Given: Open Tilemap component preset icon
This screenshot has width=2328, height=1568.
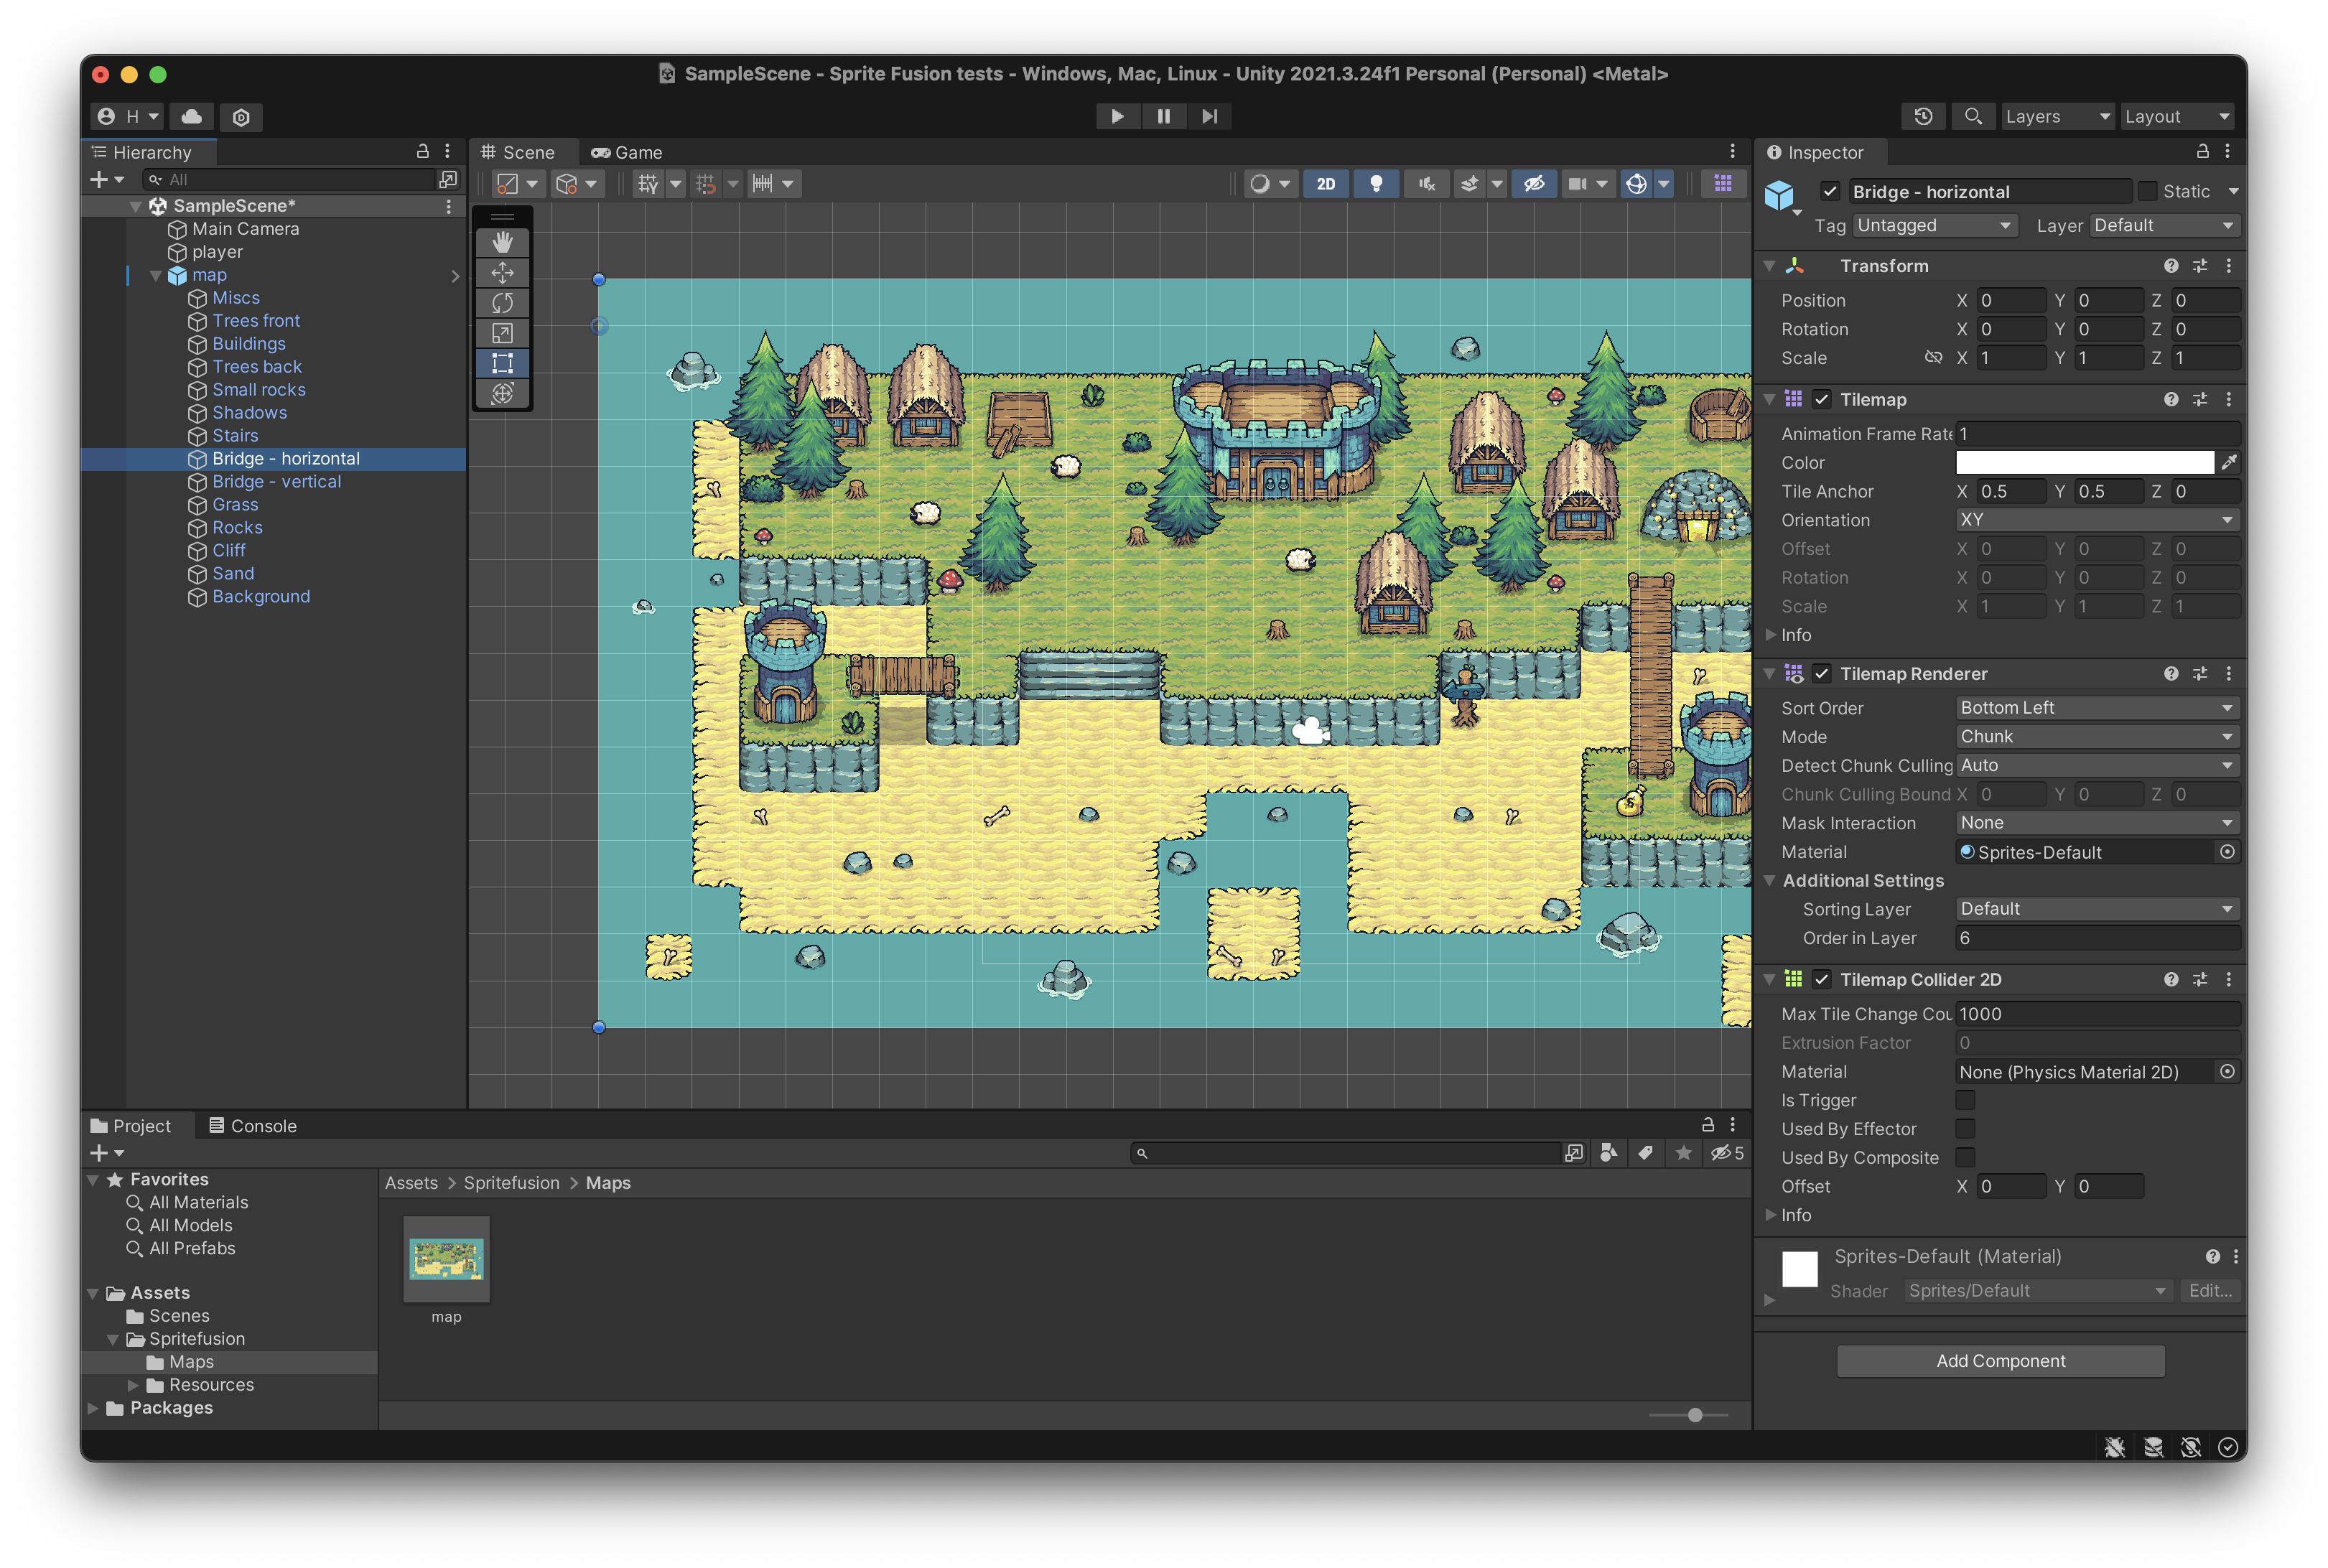Looking at the screenshot, I should point(2199,399).
